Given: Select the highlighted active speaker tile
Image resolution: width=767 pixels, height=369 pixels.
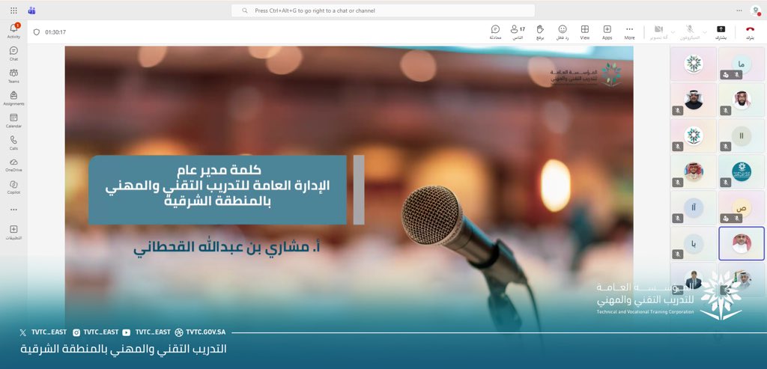Looking at the screenshot, I should pyautogui.click(x=742, y=243).
